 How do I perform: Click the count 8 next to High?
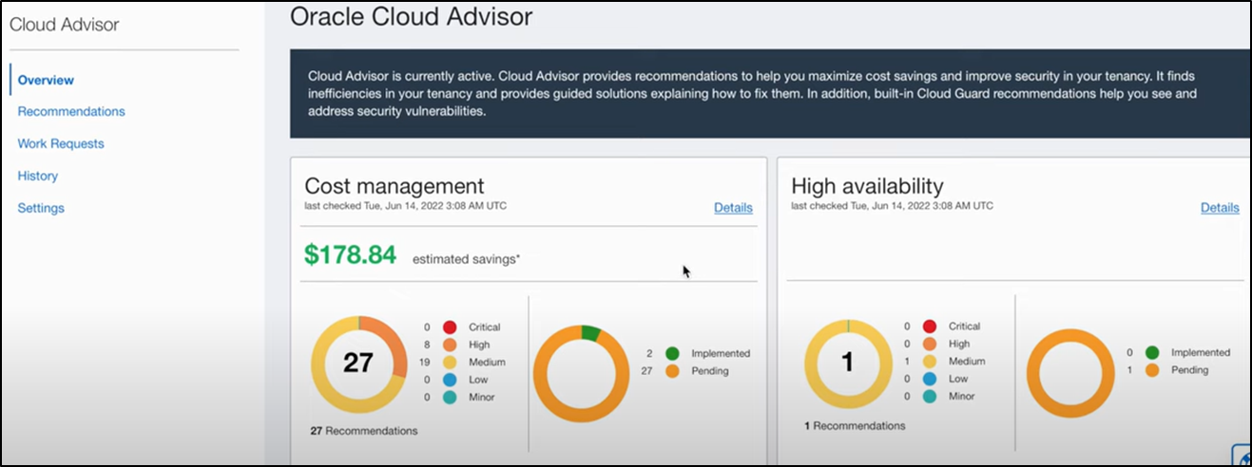tap(429, 345)
